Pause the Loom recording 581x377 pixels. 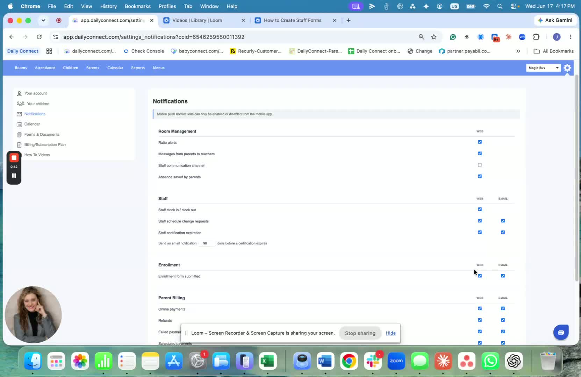coord(14,176)
